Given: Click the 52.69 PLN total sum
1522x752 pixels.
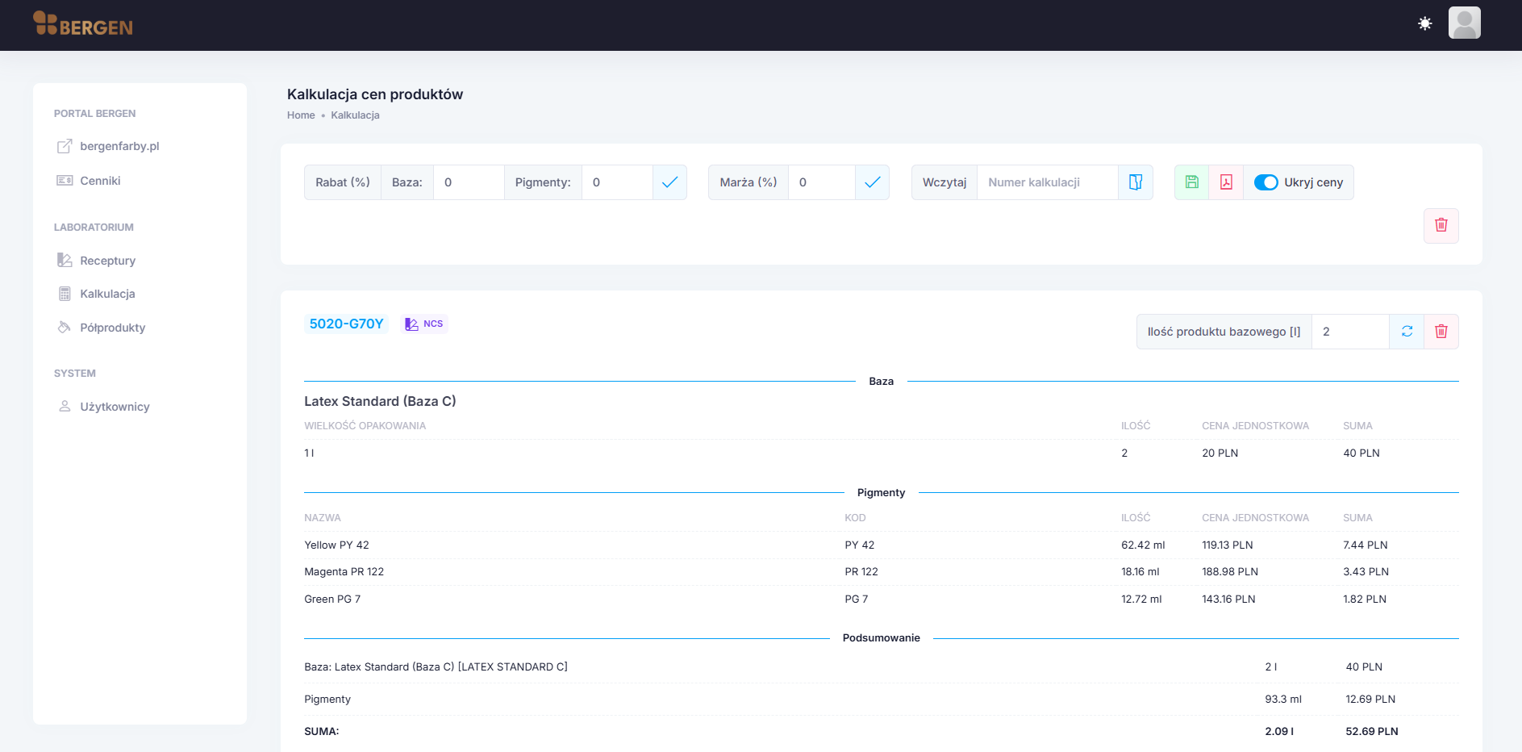Looking at the screenshot, I should pyautogui.click(x=1371, y=732).
